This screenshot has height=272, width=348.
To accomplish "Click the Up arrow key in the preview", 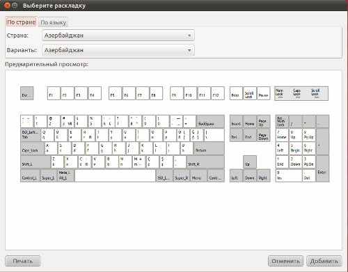I will click(250, 162).
